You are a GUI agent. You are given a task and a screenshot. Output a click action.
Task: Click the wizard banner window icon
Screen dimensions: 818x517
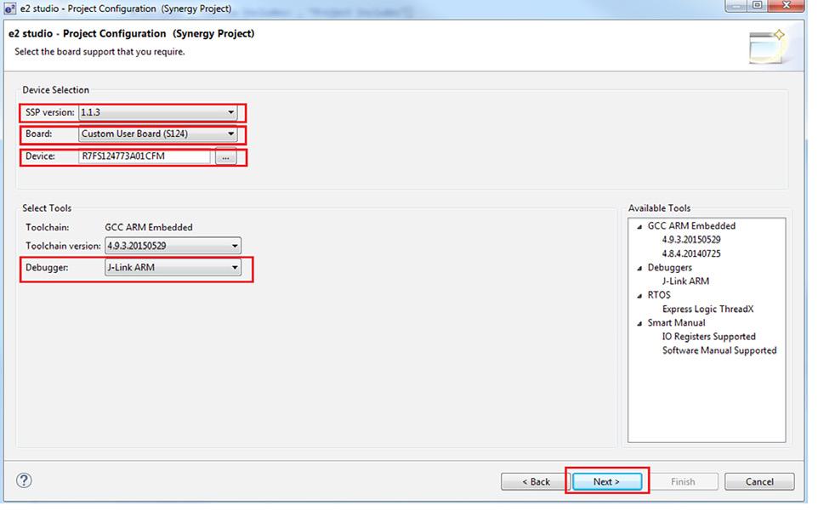tap(767, 47)
